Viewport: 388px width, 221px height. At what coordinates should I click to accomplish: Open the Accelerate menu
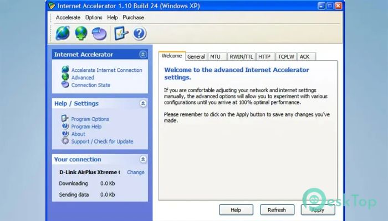(68, 18)
